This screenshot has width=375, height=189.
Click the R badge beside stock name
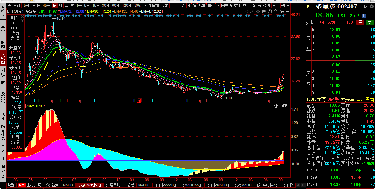308,6
